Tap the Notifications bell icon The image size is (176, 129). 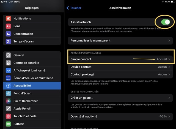9,19
